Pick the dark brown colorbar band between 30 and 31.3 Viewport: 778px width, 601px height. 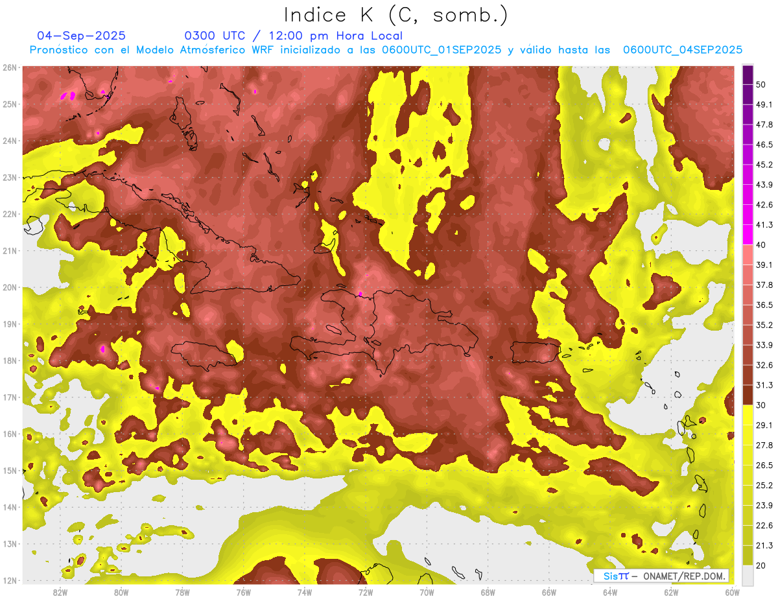coord(748,395)
